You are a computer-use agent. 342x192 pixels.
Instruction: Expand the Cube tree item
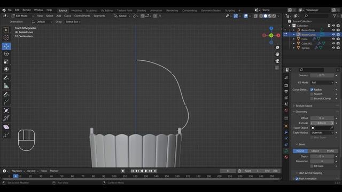pos(294,39)
